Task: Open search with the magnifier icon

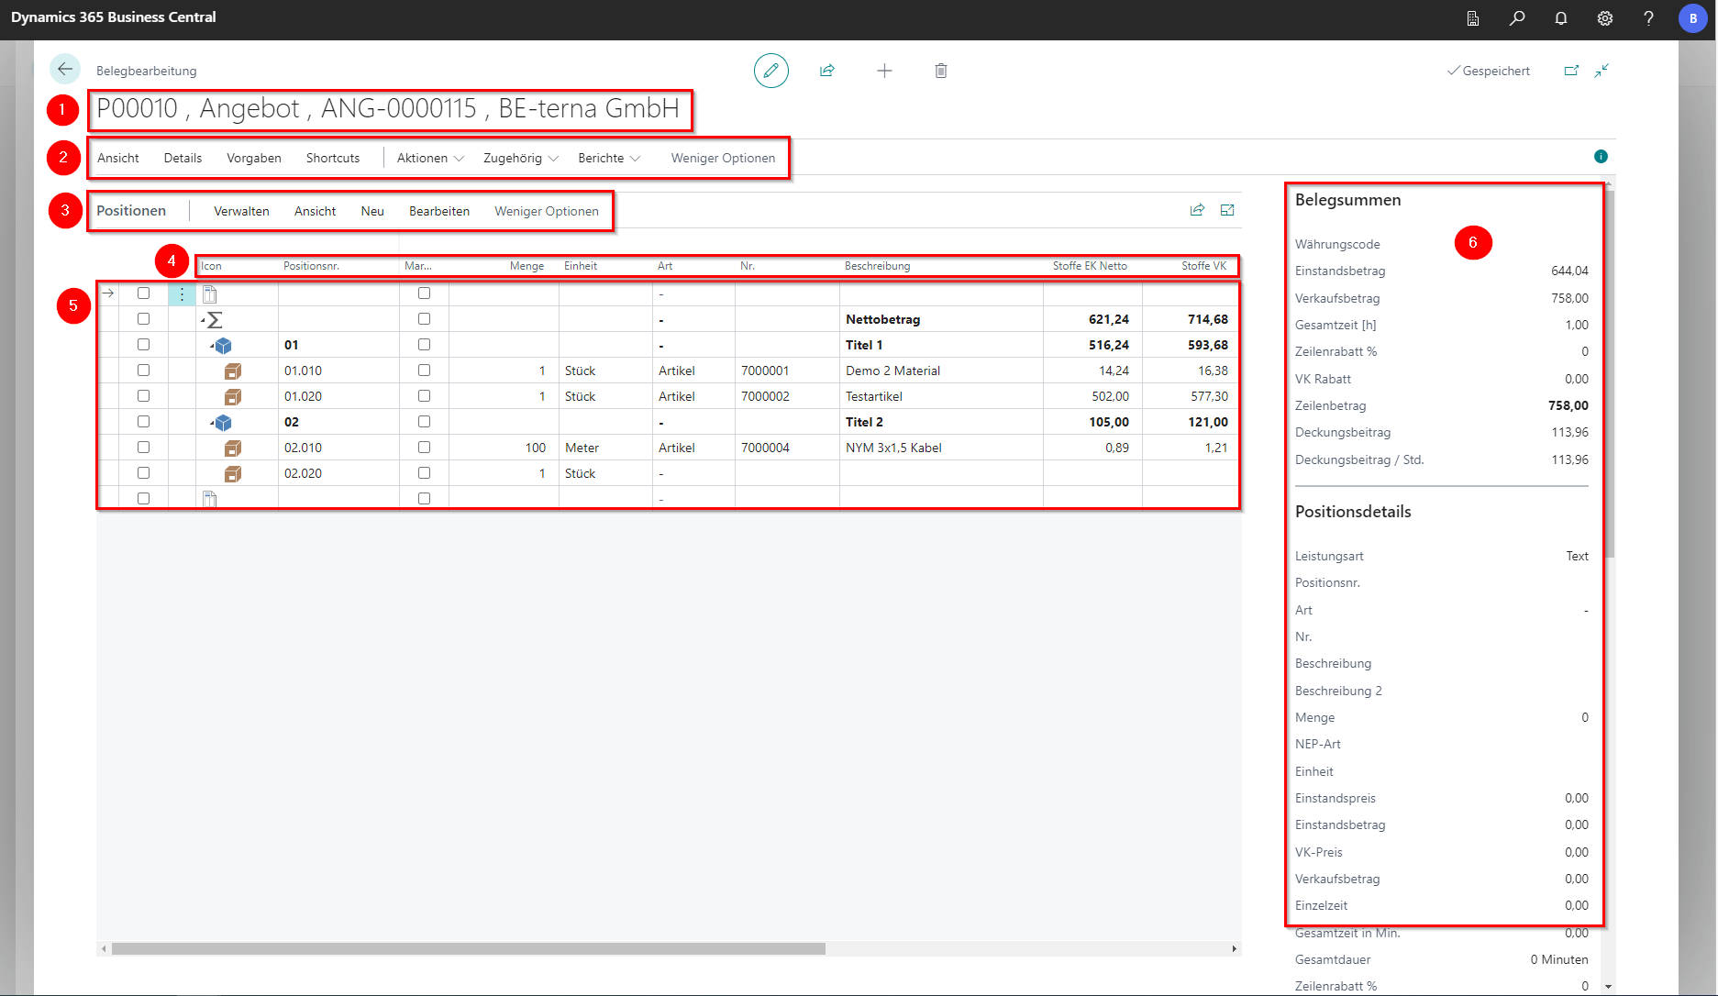Action: point(1517,18)
